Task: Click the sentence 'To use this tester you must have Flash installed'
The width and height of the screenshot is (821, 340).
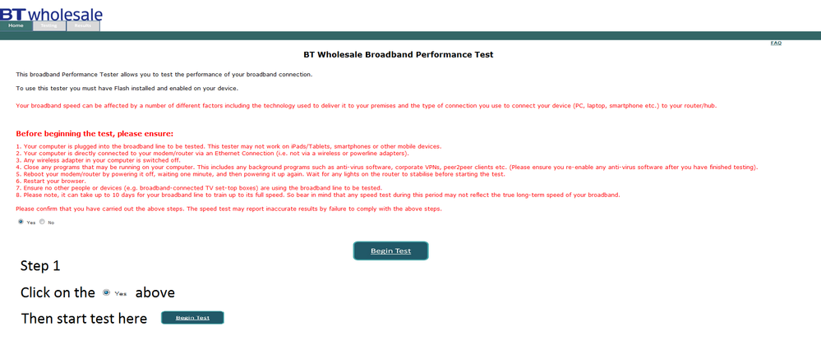Action: click(127, 89)
